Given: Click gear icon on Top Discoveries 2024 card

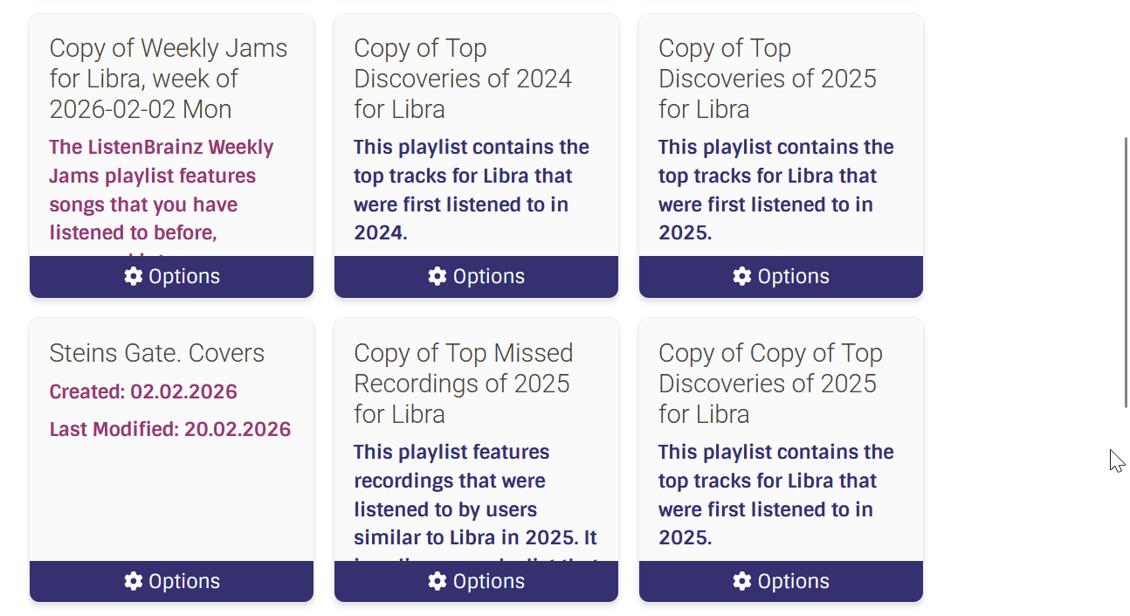Looking at the screenshot, I should [438, 276].
